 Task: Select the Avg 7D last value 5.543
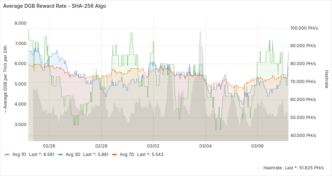(x=155, y=154)
